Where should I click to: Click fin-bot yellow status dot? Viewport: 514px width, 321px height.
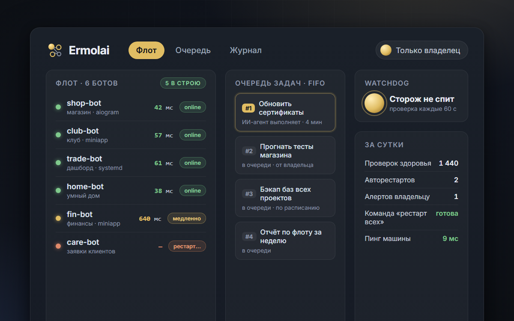coord(58,218)
